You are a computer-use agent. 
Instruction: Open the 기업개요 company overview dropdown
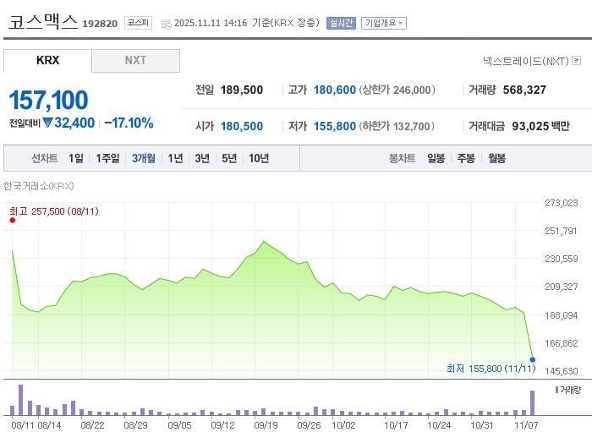pyautogui.click(x=384, y=24)
